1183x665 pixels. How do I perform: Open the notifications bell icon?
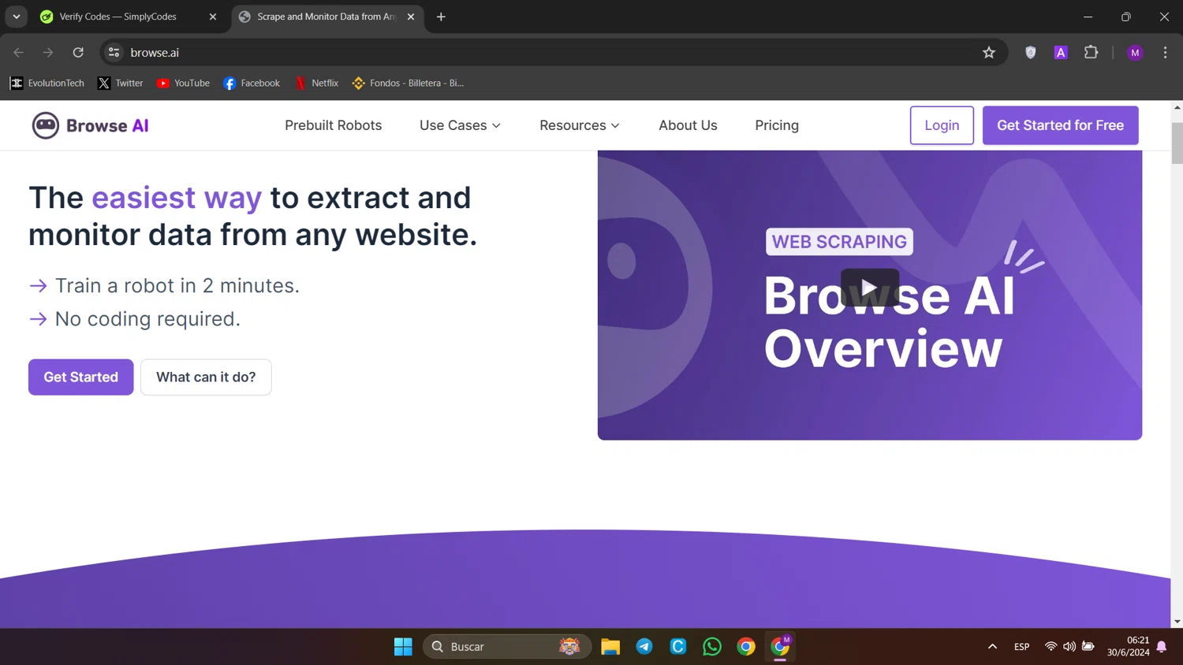(1162, 647)
